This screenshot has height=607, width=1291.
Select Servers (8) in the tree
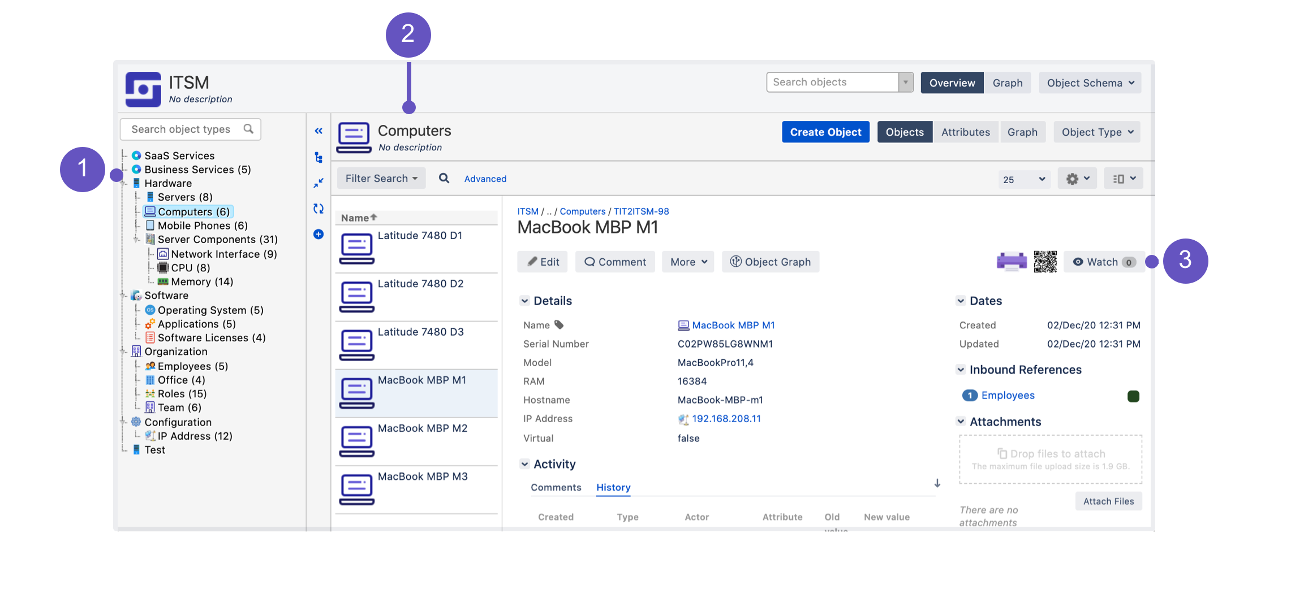click(x=185, y=197)
